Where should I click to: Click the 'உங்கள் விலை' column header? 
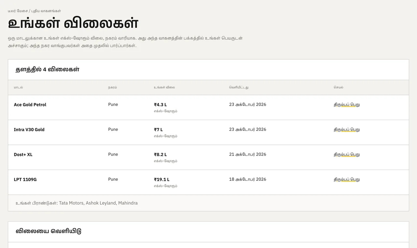164,87
